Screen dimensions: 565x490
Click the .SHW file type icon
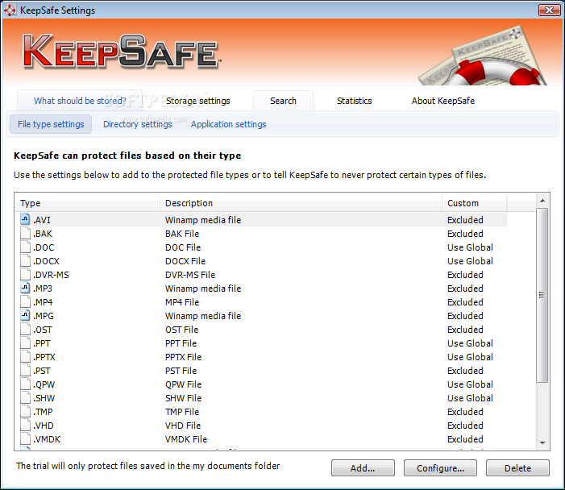pos(25,397)
